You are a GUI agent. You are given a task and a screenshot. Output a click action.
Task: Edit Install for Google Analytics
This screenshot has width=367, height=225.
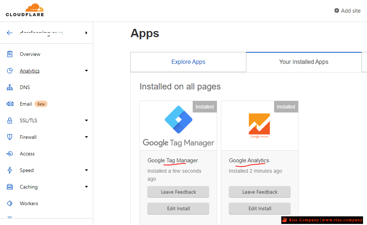tap(260, 208)
